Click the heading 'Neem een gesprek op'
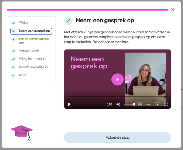The height and width of the screenshot is (150, 183). tap(105, 20)
